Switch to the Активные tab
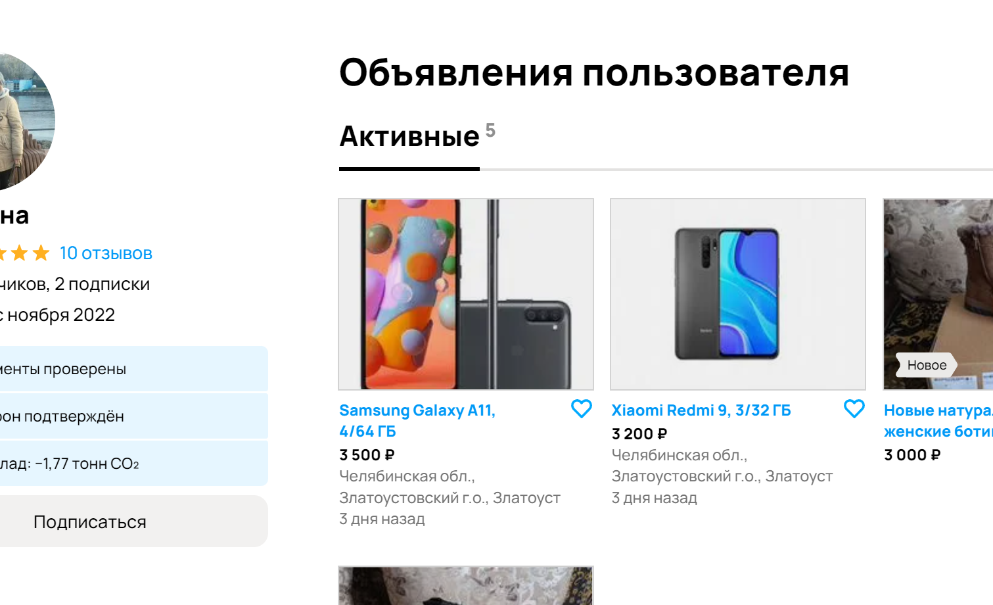The image size is (993, 605). point(409,137)
